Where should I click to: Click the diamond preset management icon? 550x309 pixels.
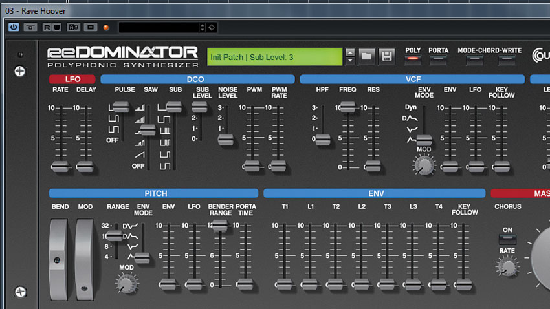click(212, 27)
